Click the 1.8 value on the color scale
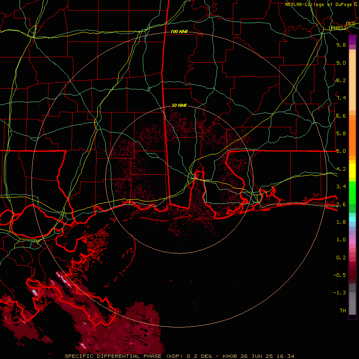The image size is (359, 359). pos(341,222)
